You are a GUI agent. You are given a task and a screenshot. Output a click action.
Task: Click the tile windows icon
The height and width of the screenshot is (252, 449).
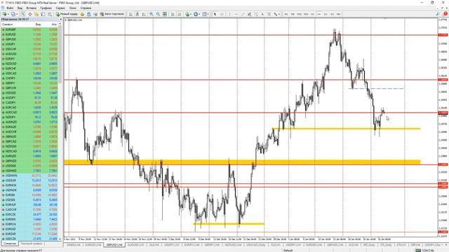[x=165, y=14]
